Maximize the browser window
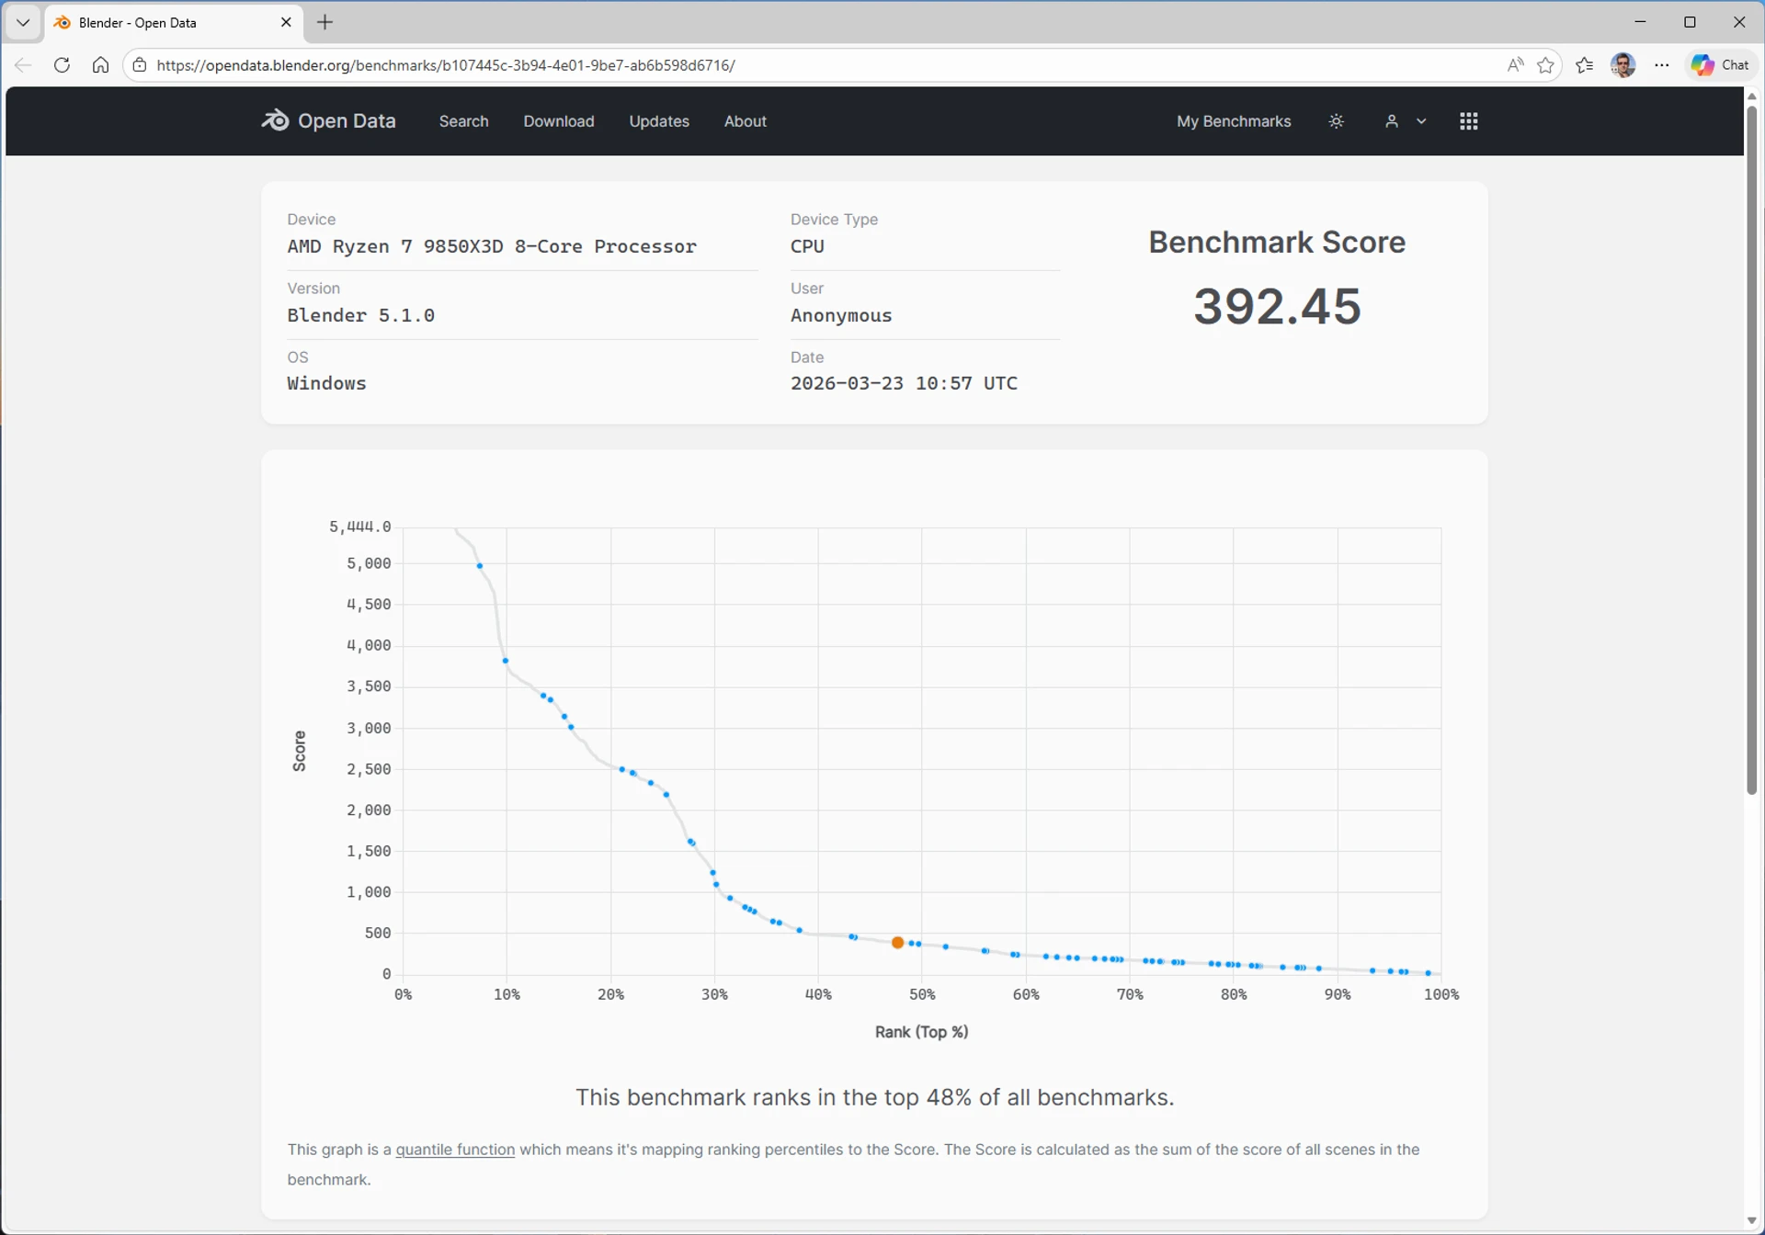Viewport: 1765px width, 1235px height. coord(1690,22)
